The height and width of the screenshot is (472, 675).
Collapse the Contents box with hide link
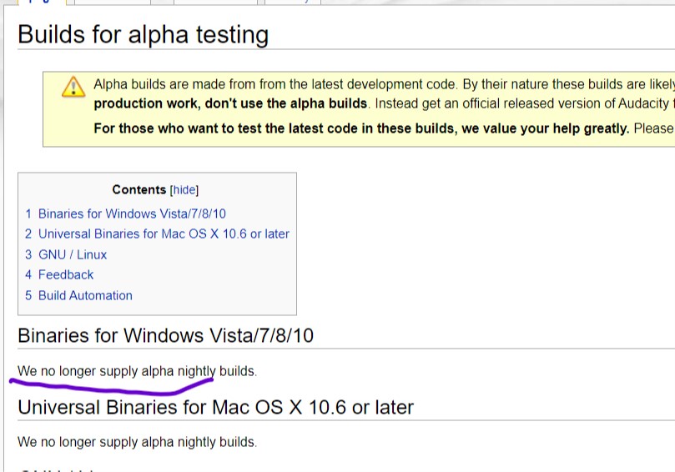tap(184, 190)
